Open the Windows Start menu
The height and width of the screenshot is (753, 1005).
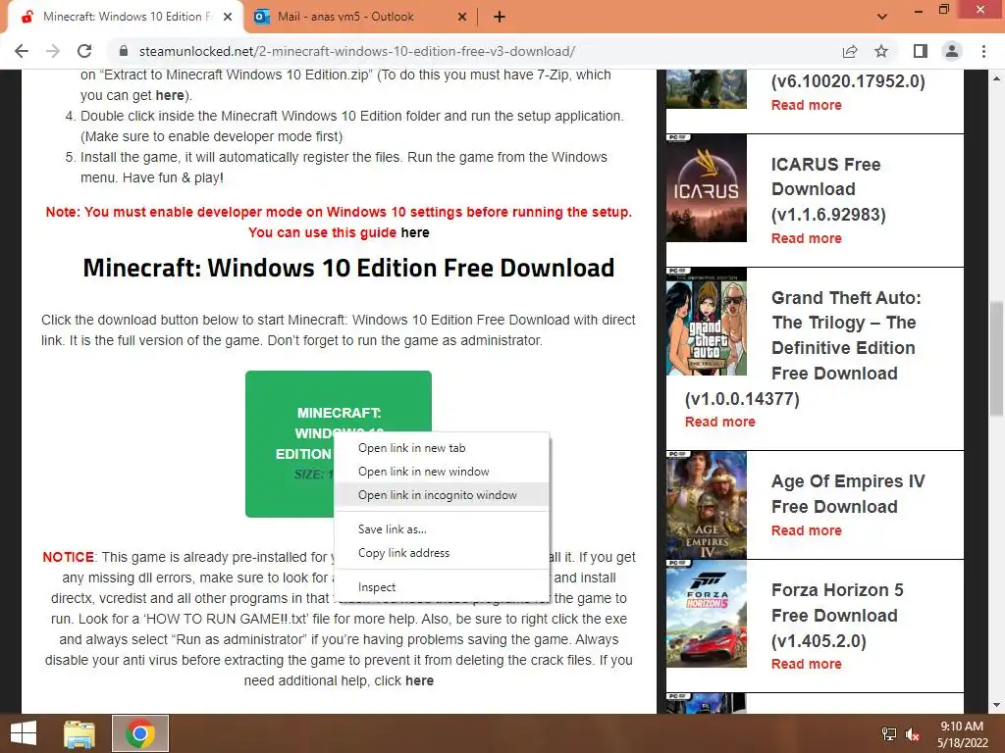[x=24, y=733]
